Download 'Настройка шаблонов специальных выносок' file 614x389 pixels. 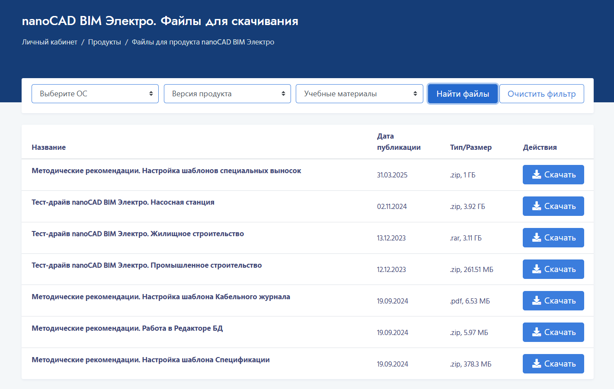coord(553,174)
